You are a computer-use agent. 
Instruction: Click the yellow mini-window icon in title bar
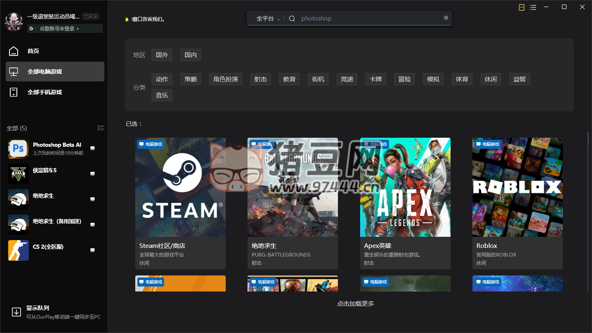click(x=522, y=7)
